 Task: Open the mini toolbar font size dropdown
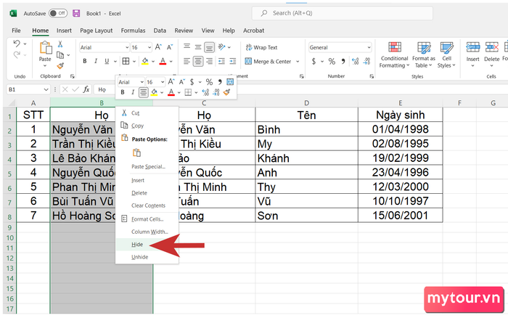click(x=163, y=82)
